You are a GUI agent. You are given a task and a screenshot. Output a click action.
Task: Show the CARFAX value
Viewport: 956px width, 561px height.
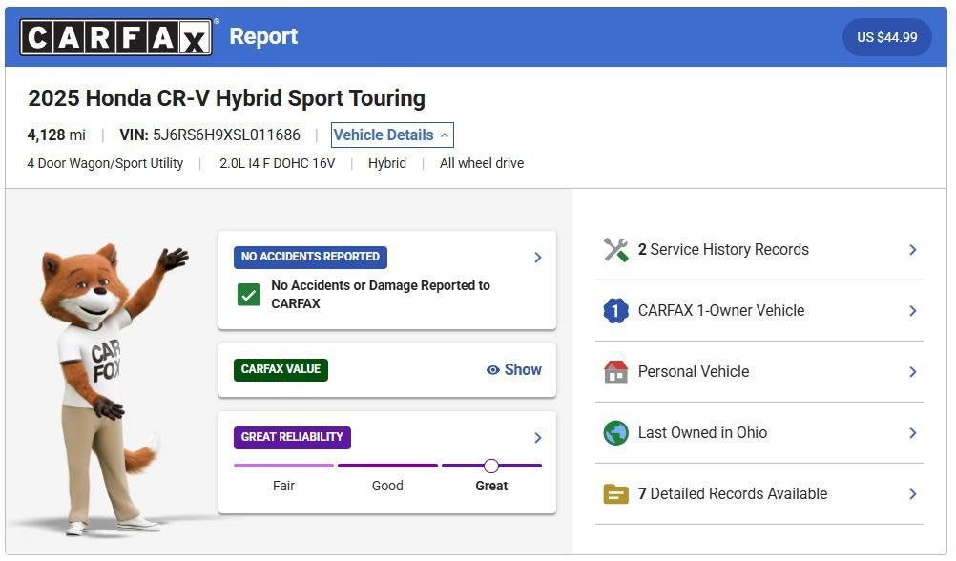(x=514, y=369)
